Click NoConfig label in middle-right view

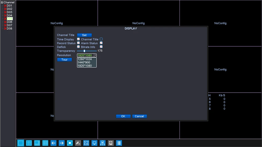[220, 69]
